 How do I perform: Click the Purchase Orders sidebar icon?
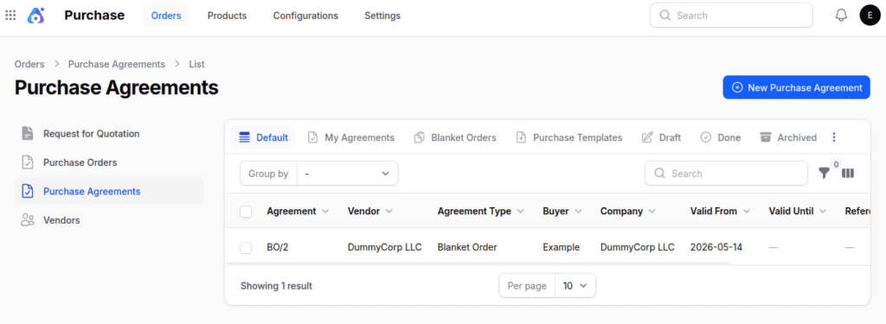coord(27,162)
